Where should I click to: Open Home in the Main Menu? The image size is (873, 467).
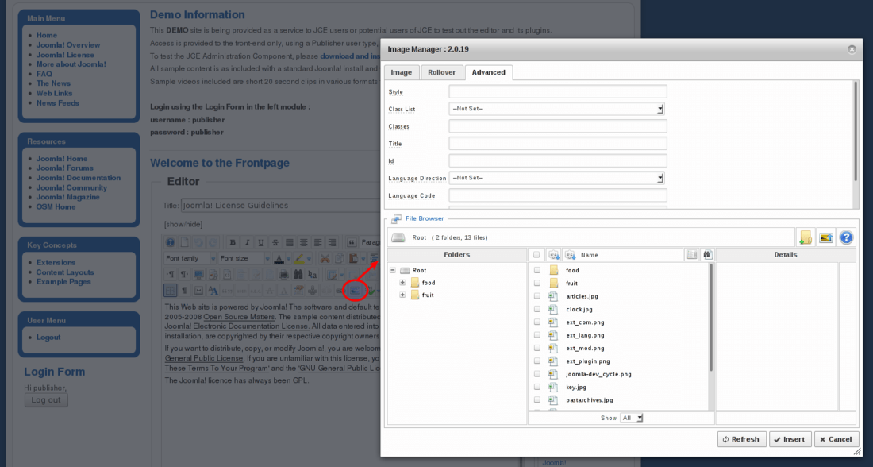tap(47, 35)
